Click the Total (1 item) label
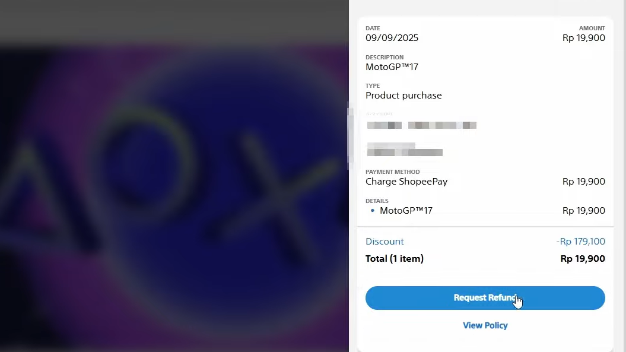 coord(395,258)
